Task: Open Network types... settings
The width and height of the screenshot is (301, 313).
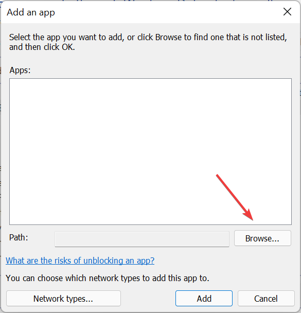Action: (x=63, y=299)
